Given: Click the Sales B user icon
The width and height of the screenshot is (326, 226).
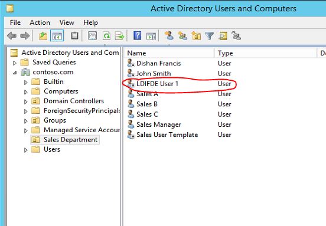Looking at the screenshot, I should (x=131, y=104).
